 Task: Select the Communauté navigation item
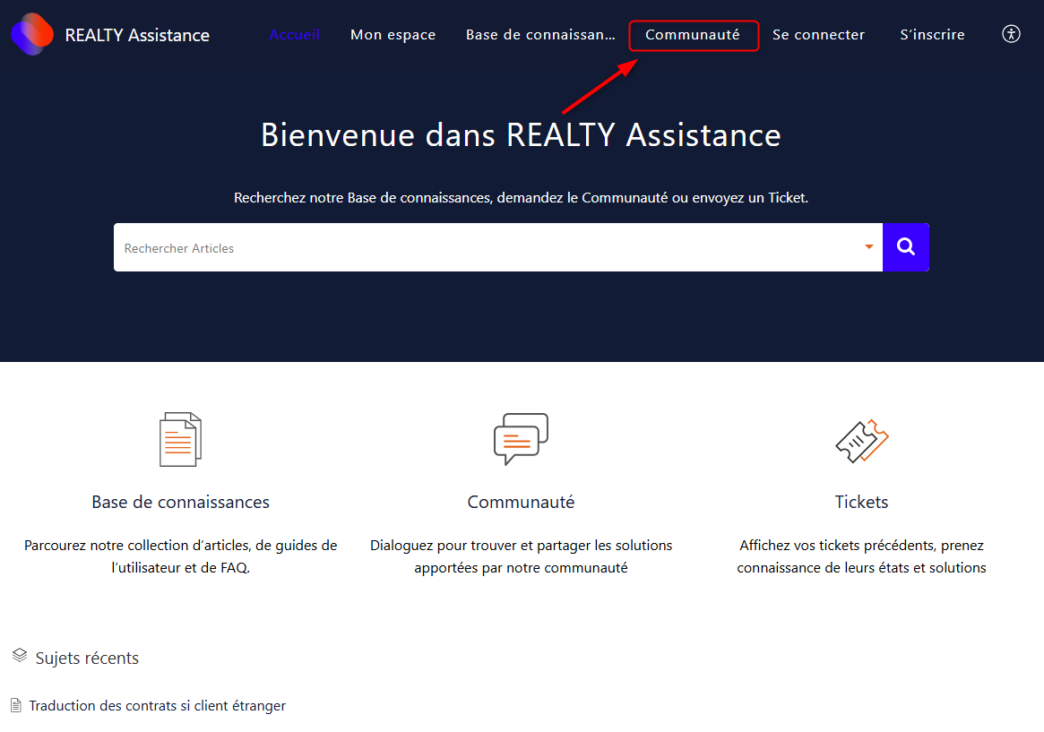pyautogui.click(x=693, y=35)
